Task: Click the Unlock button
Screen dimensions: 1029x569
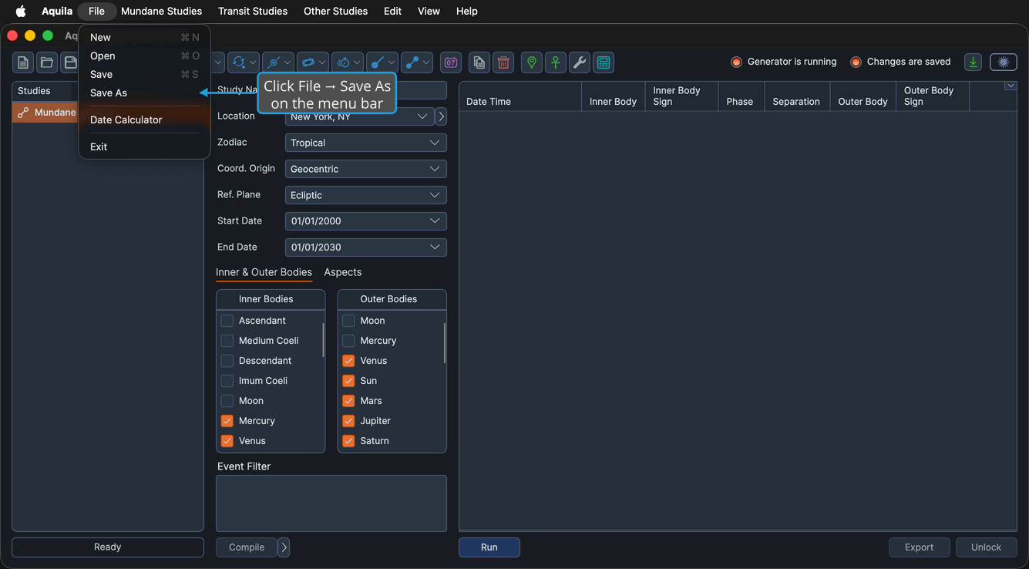Action: pos(987,547)
